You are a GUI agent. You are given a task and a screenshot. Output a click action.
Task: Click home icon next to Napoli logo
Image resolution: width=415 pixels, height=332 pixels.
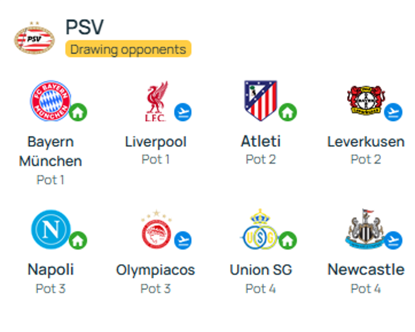coord(78,239)
